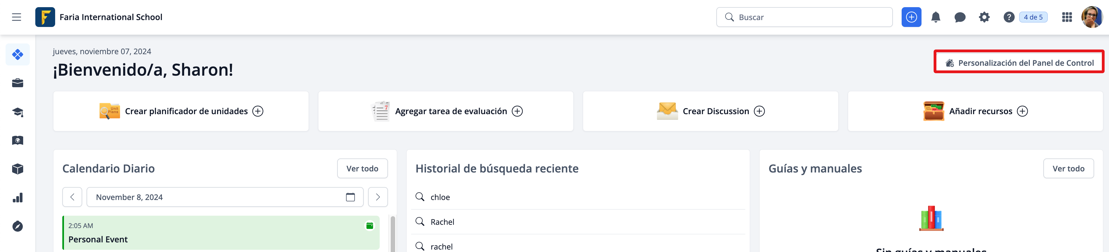Click the Buscar search field
The height and width of the screenshot is (252, 1109).
click(x=804, y=17)
